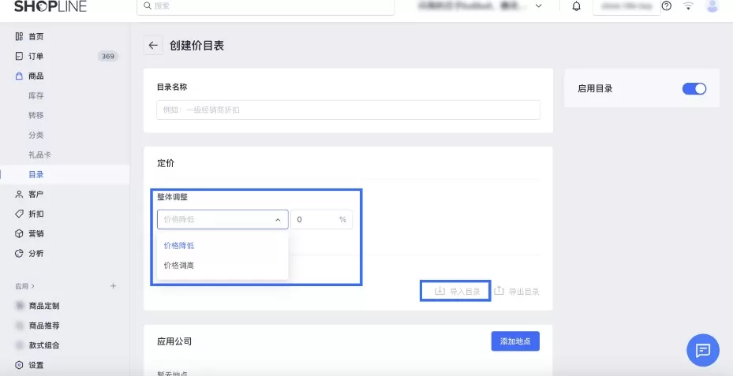Open 分类 in the sidebar
Image resolution: width=733 pixels, height=376 pixels.
click(x=36, y=135)
